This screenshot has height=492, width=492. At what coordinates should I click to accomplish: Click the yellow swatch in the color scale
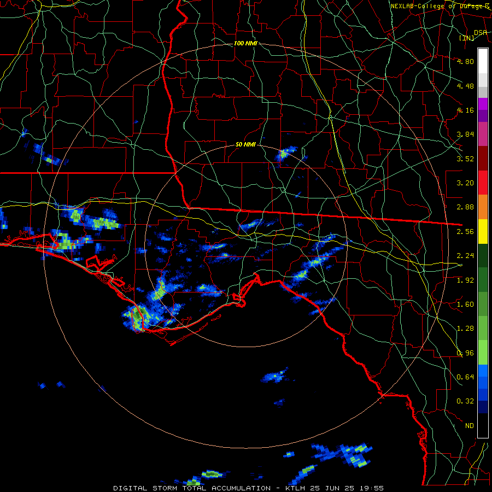tap(483, 232)
